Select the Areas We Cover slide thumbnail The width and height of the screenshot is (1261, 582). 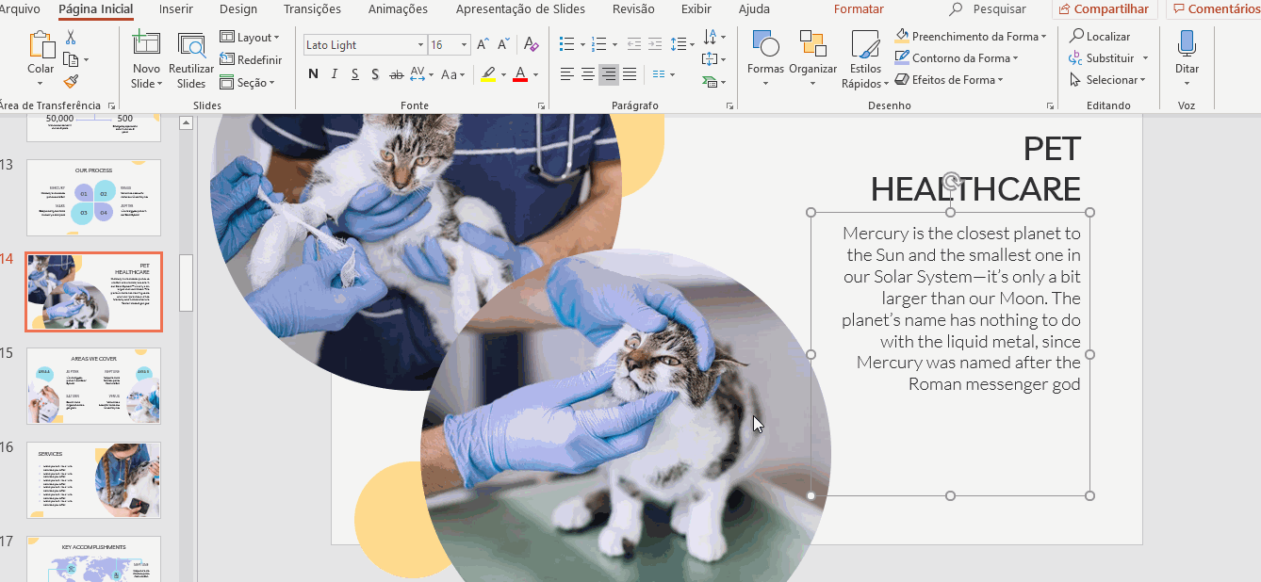pos(93,386)
